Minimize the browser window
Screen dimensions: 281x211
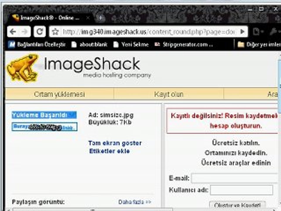coord(250,9)
